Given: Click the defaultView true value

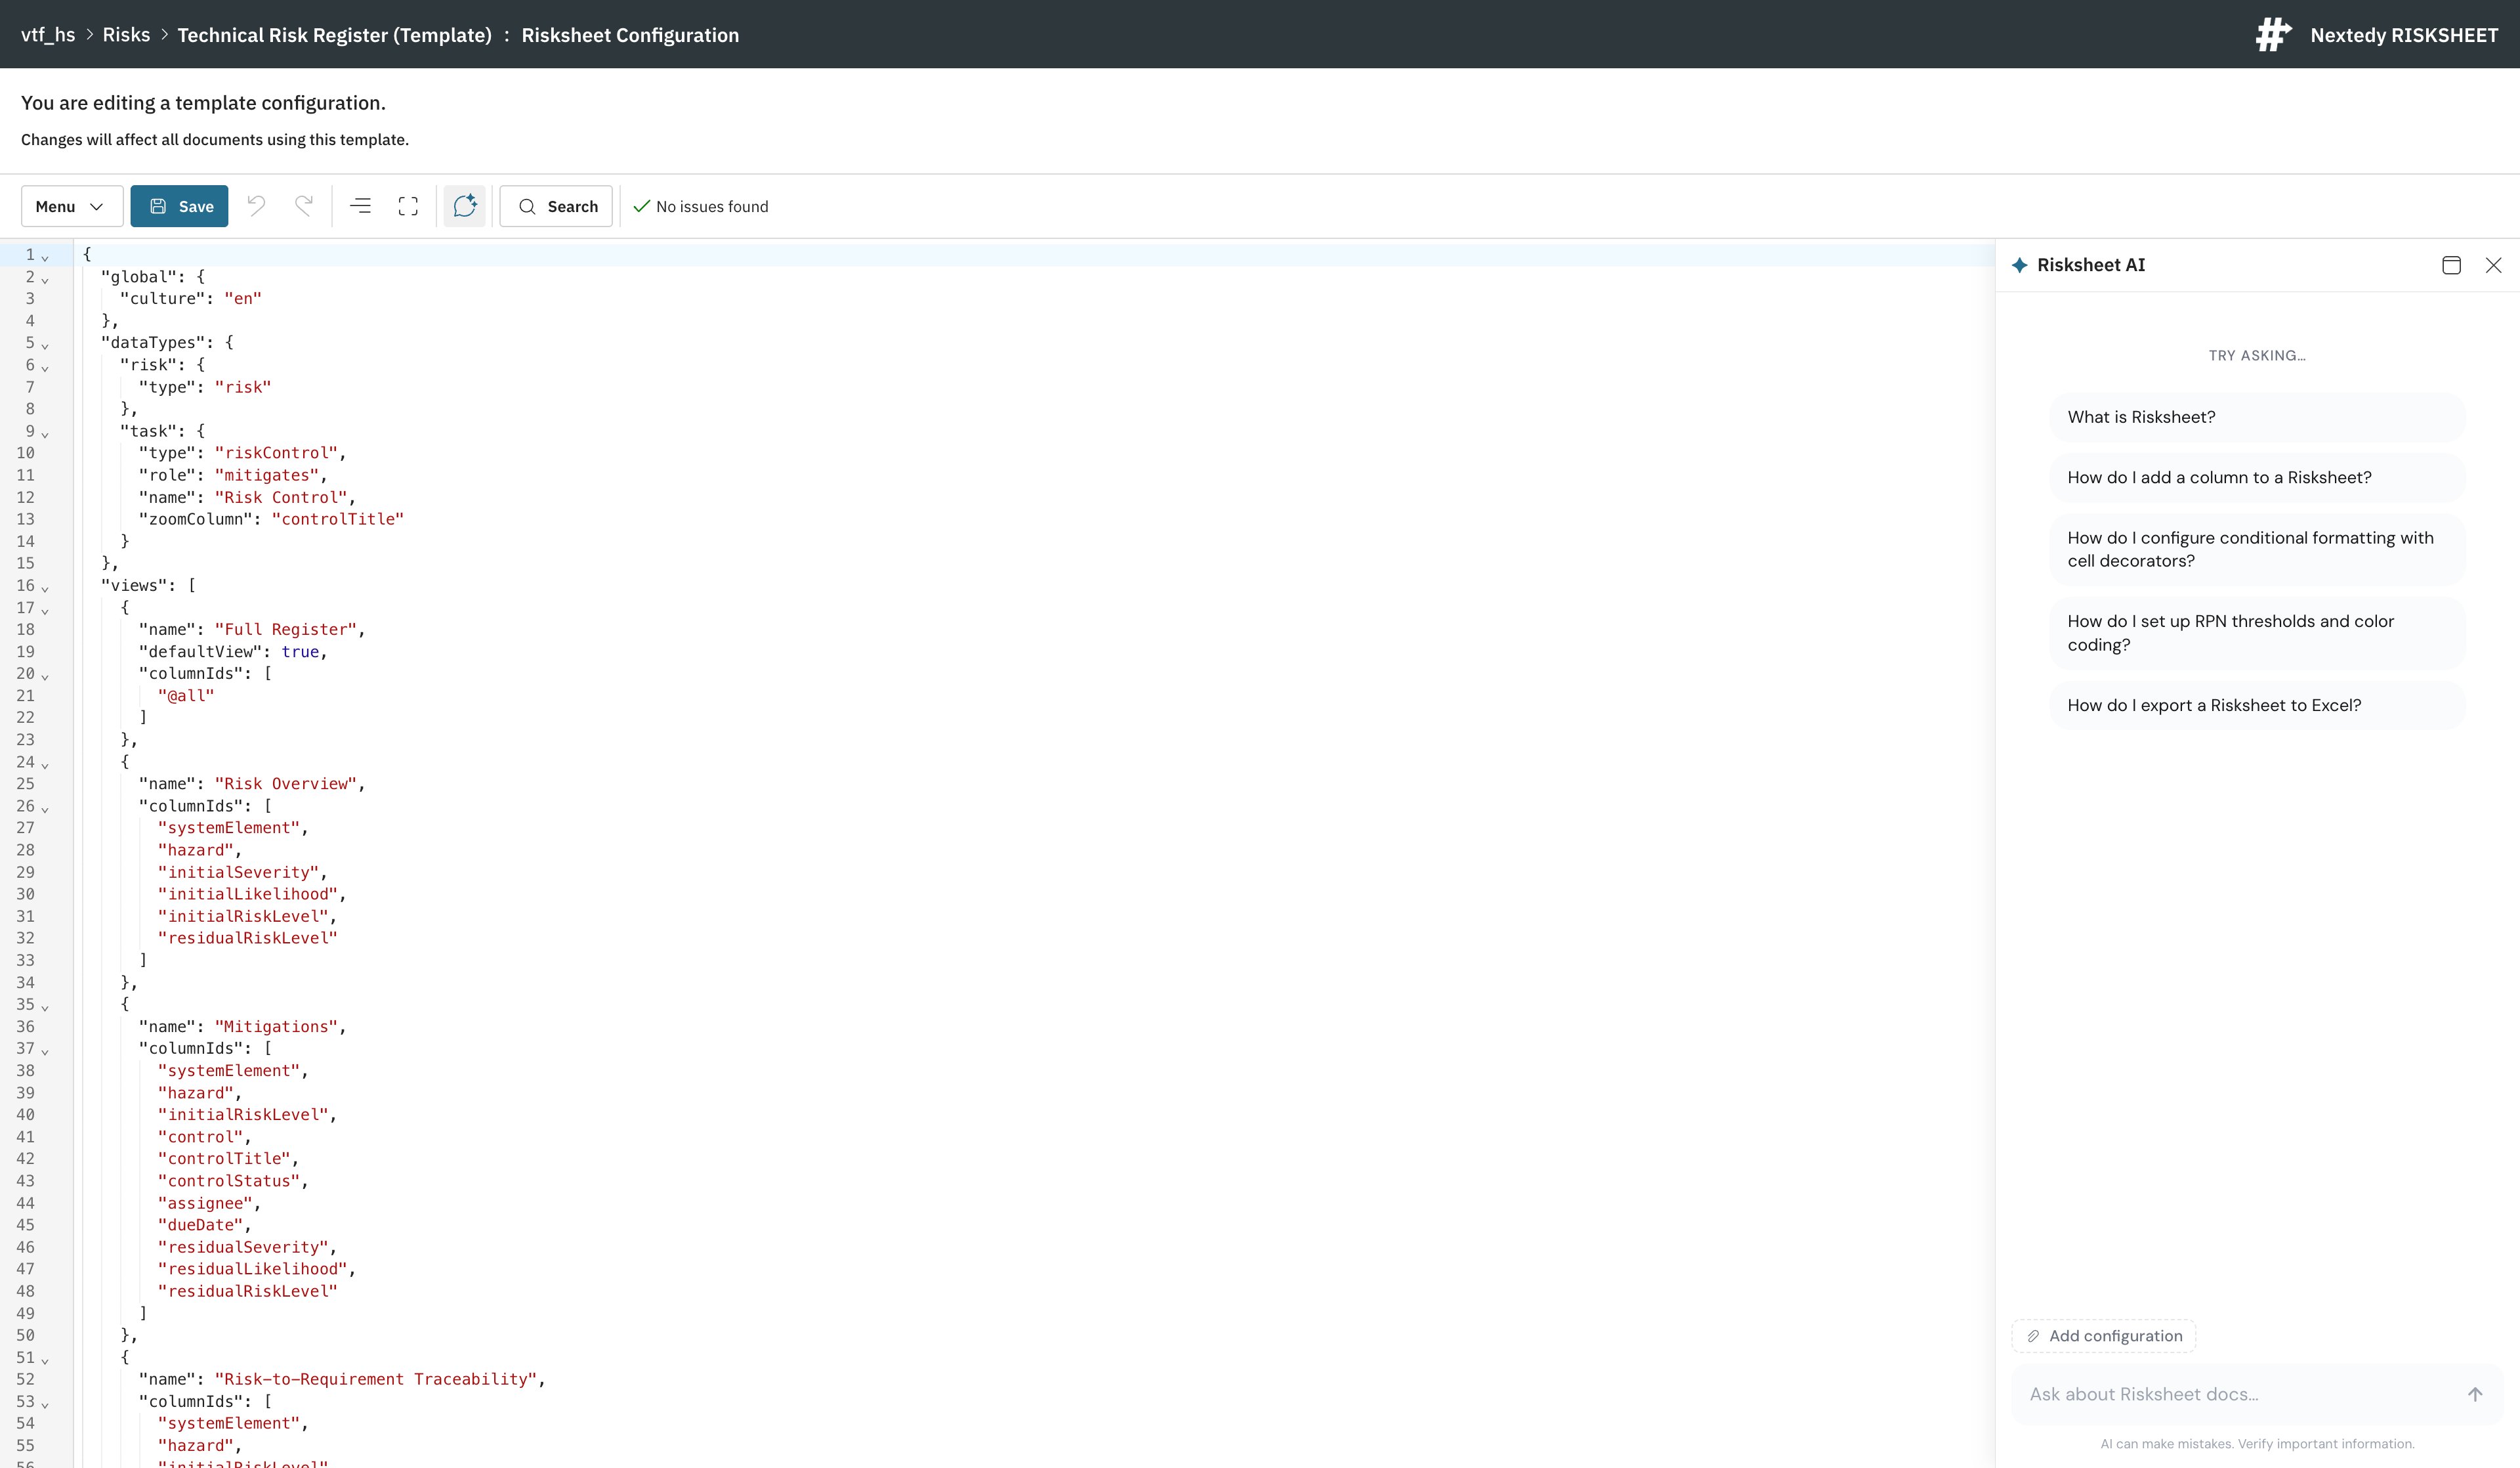Looking at the screenshot, I should [x=300, y=651].
